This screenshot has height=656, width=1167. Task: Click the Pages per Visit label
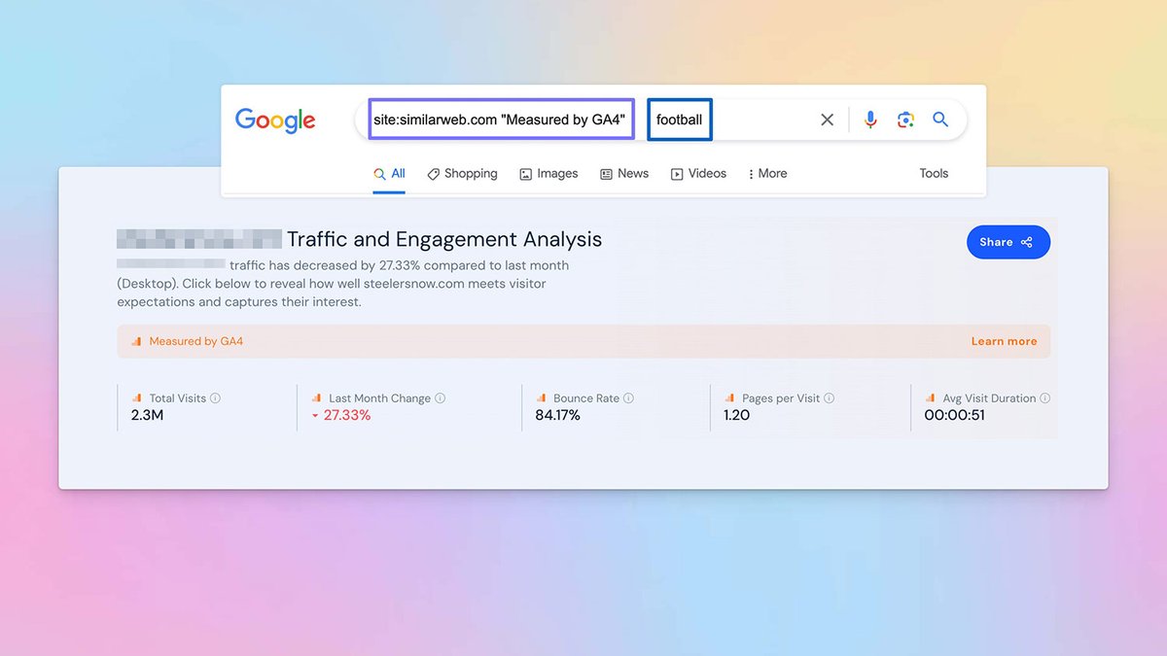(x=781, y=398)
